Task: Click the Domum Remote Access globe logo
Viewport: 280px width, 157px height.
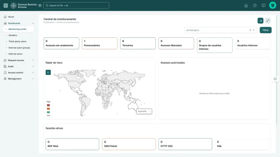Action: [13, 5]
